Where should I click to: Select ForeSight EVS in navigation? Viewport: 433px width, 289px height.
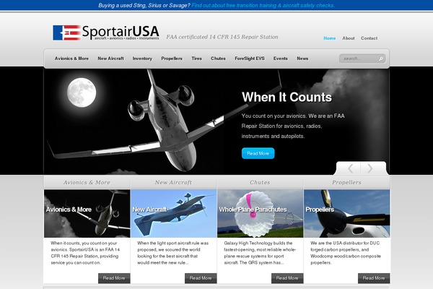(x=250, y=59)
